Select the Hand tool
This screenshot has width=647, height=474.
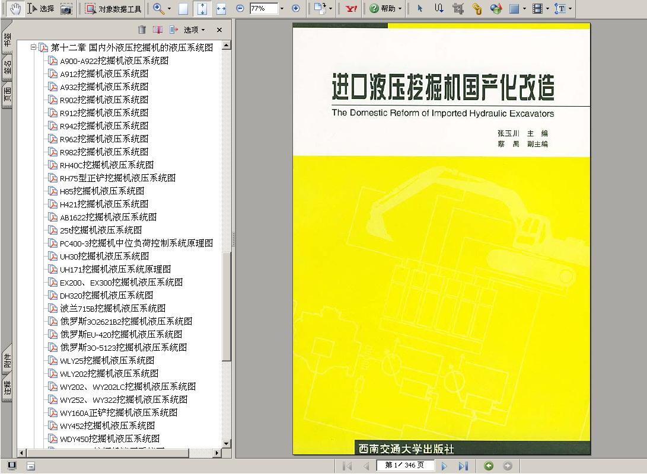point(15,8)
